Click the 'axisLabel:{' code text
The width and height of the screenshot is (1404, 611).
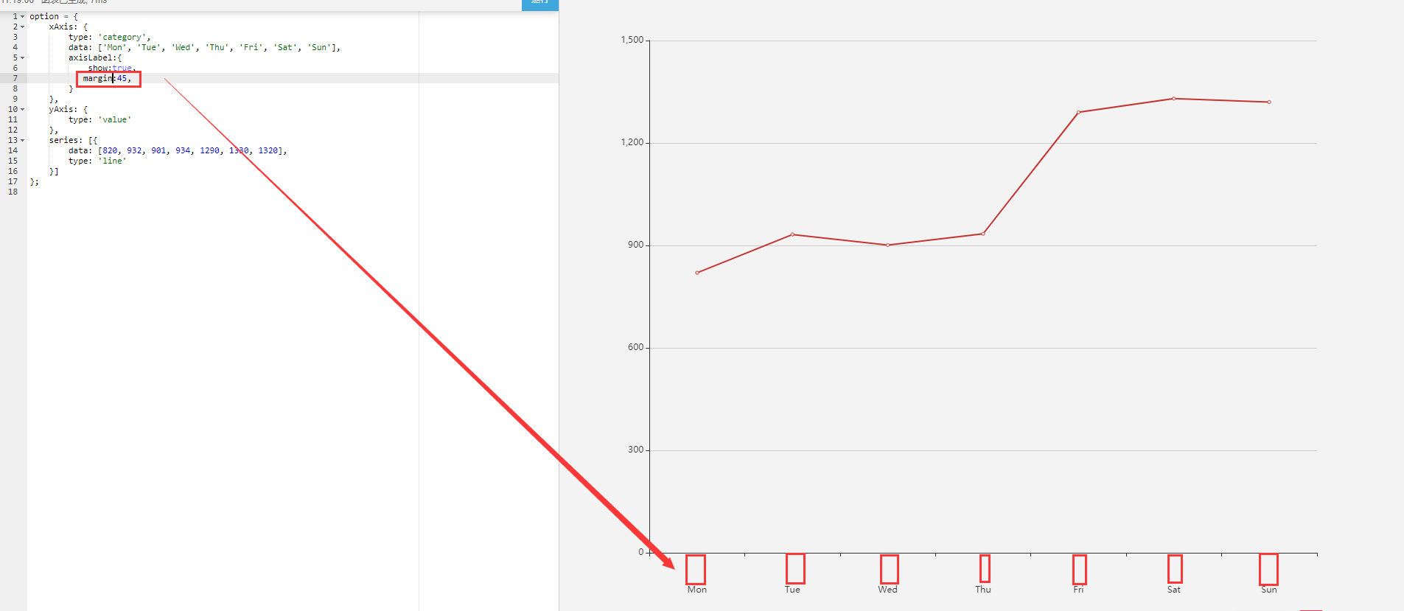[95, 57]
